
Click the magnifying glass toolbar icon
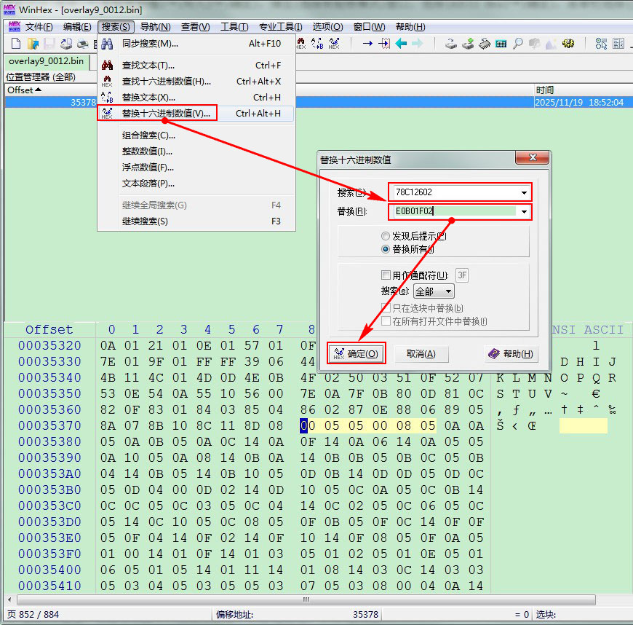[517, 44]
